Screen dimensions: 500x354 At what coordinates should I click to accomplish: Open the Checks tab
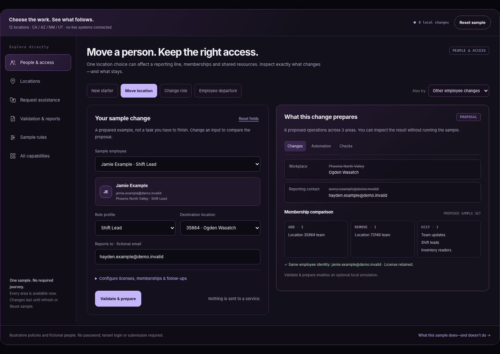pos(346,146)
